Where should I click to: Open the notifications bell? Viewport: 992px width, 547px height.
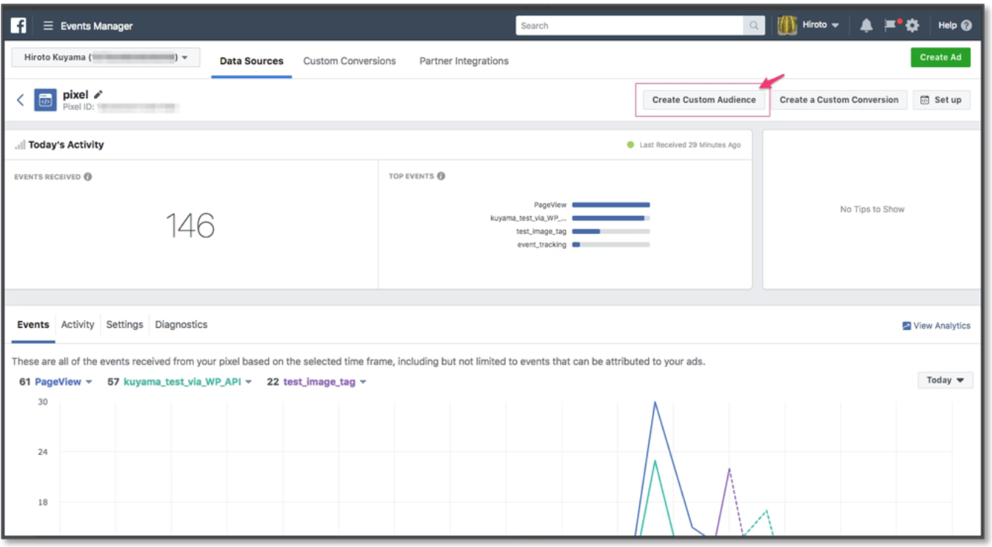(866, 26)
